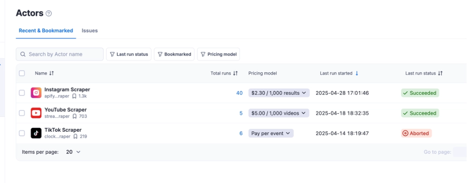Open the help icon beside Actors heading

[49, 13]
